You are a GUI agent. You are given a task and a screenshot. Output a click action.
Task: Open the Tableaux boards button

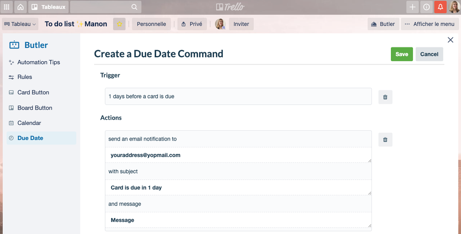tap(48, 7)
